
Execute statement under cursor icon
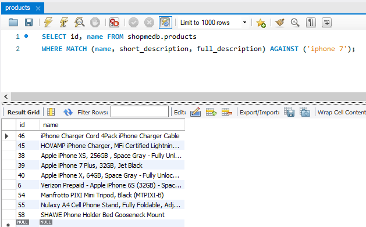[64, 23]
